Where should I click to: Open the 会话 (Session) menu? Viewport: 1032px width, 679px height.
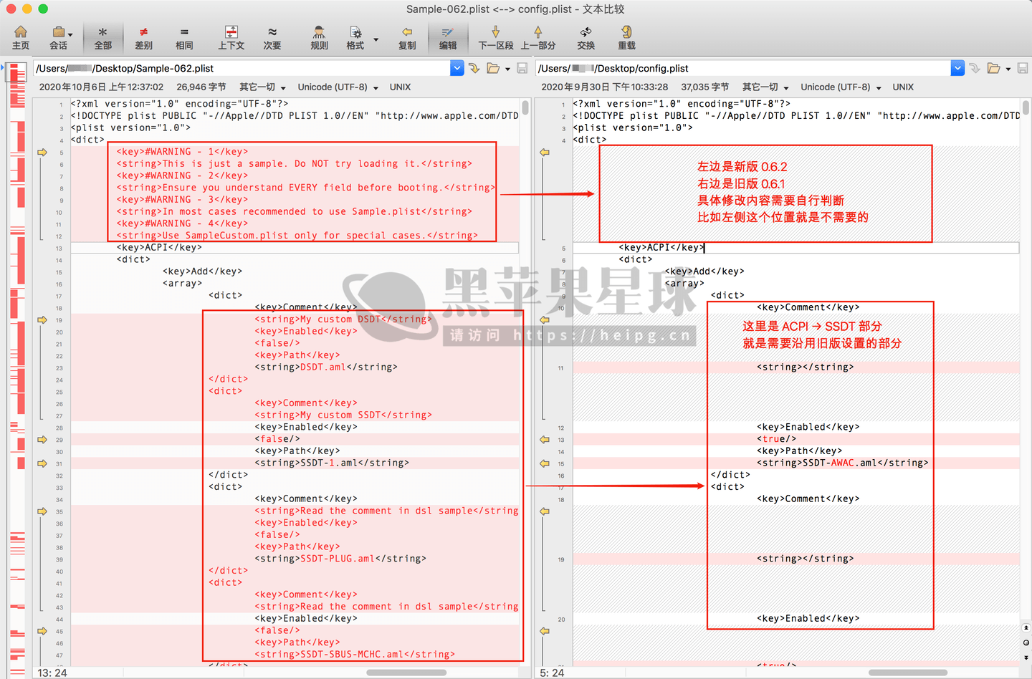click(60, 37)
